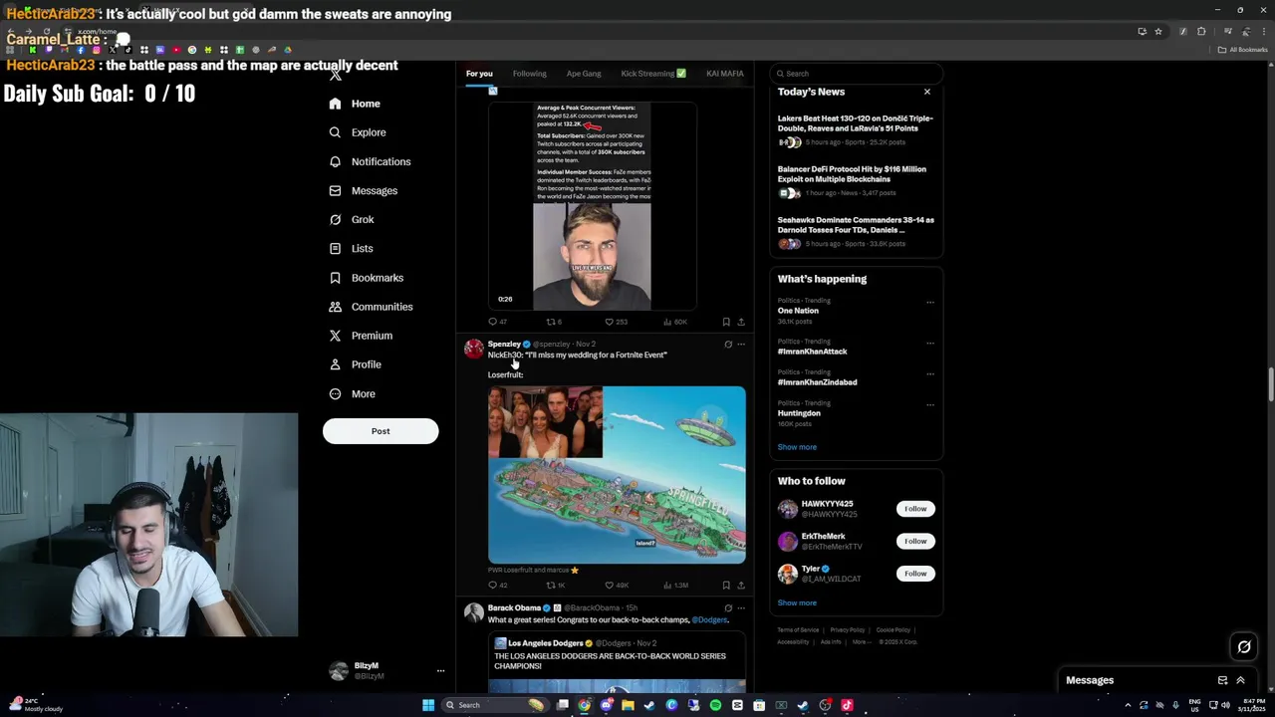
Task: Share the video post with 60K views
Action: pos(740,322)
